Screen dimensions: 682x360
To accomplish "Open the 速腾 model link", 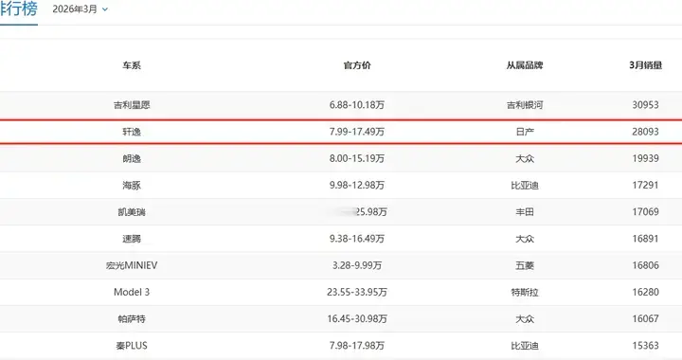I will [132, 239].
